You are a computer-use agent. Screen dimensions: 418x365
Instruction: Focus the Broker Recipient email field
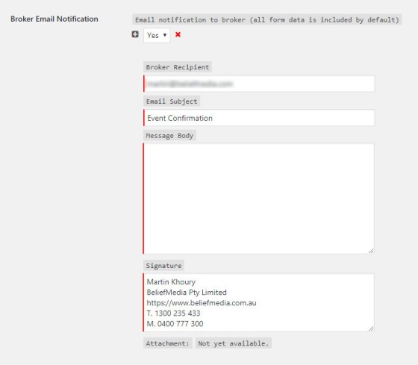259,84
